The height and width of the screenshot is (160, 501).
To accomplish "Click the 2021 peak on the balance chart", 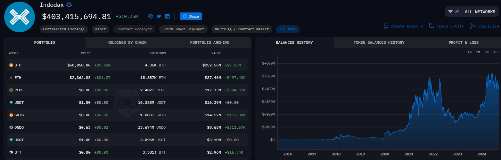I will 430,77.
